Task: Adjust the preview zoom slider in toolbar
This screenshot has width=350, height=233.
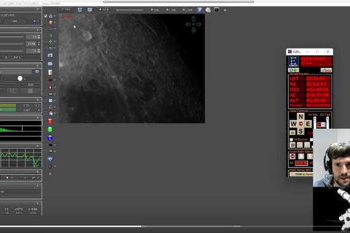Action: click(x=130, y=10)
